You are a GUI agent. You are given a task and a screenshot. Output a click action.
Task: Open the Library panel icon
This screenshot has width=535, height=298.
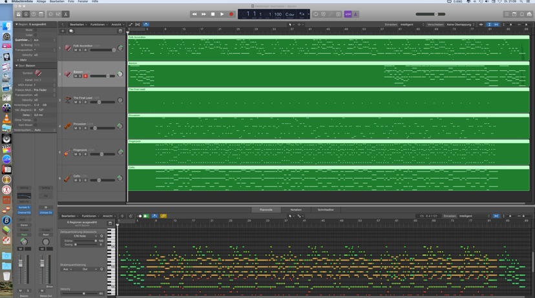pyautogui.click(x=19, y=14)
